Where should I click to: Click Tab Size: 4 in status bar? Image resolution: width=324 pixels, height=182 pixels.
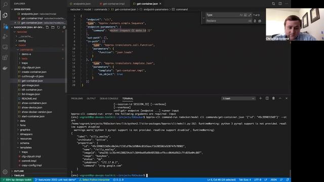pos(245,180)
